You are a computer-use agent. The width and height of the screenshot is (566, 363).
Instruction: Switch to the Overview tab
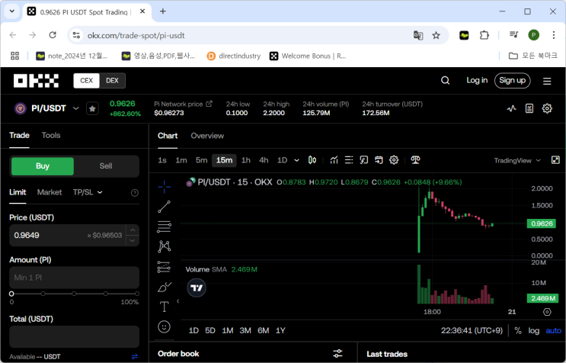[207, 136]
